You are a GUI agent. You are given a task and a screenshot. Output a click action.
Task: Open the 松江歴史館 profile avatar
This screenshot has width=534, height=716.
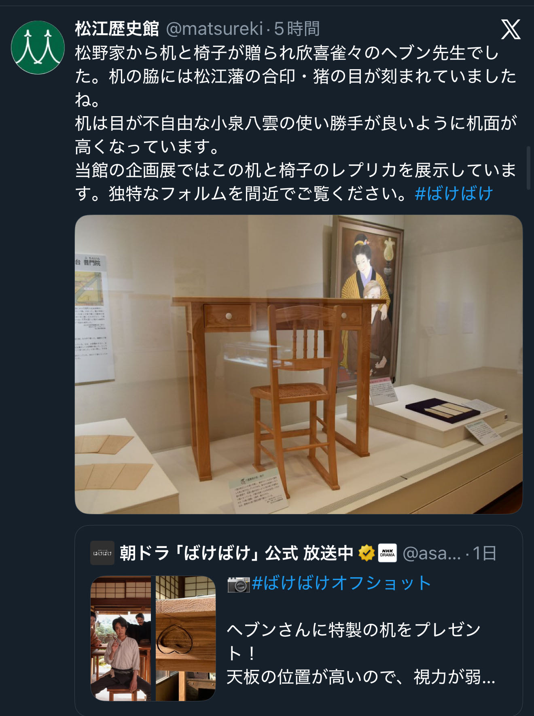(x=38, y=47)
